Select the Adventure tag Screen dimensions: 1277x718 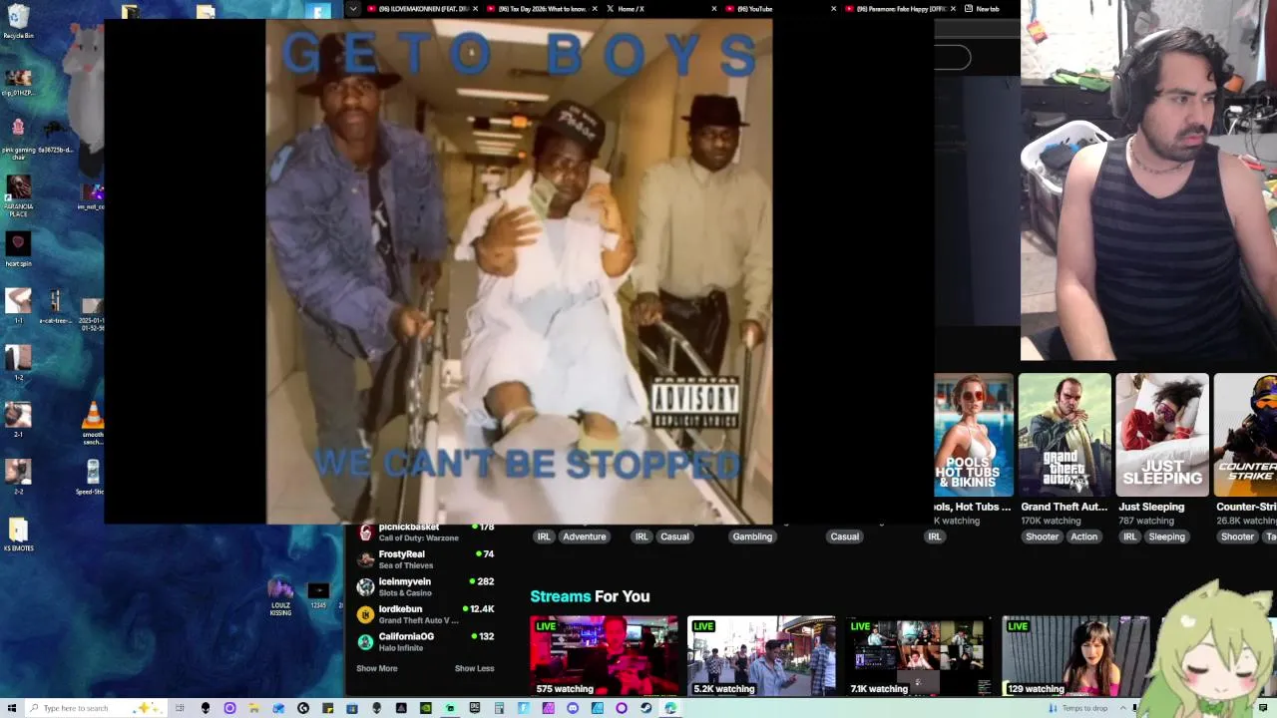coord(585,537)
